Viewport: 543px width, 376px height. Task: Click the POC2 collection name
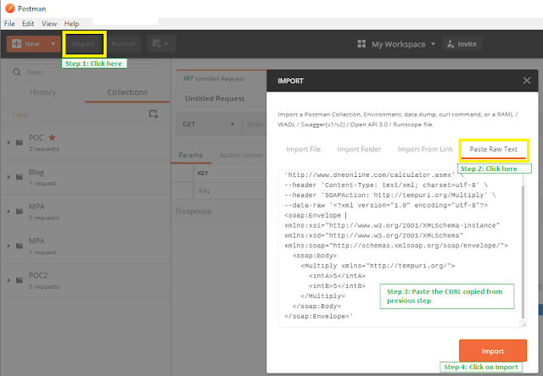(x=38, y=275)
